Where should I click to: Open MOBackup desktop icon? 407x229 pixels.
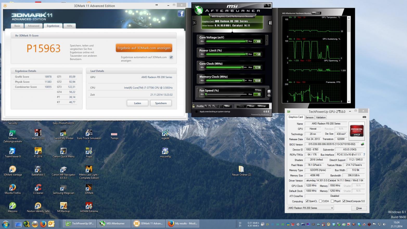pos(63,207)
